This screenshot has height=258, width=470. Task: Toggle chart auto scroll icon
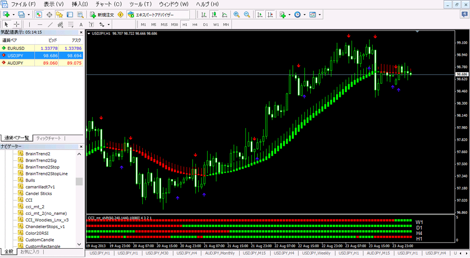260,15
